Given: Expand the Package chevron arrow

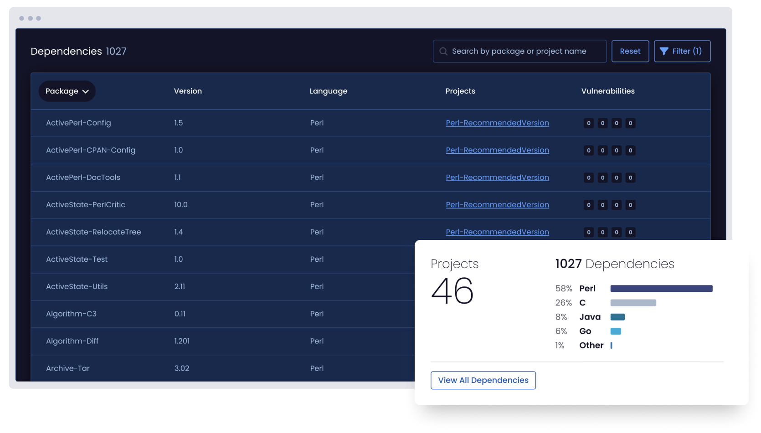Looking at the screenshot, I should (x=85, y=92).
